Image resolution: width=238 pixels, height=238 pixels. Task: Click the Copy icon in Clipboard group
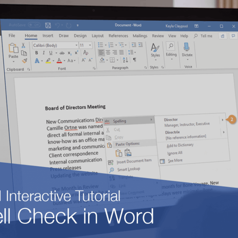point(23,53)
